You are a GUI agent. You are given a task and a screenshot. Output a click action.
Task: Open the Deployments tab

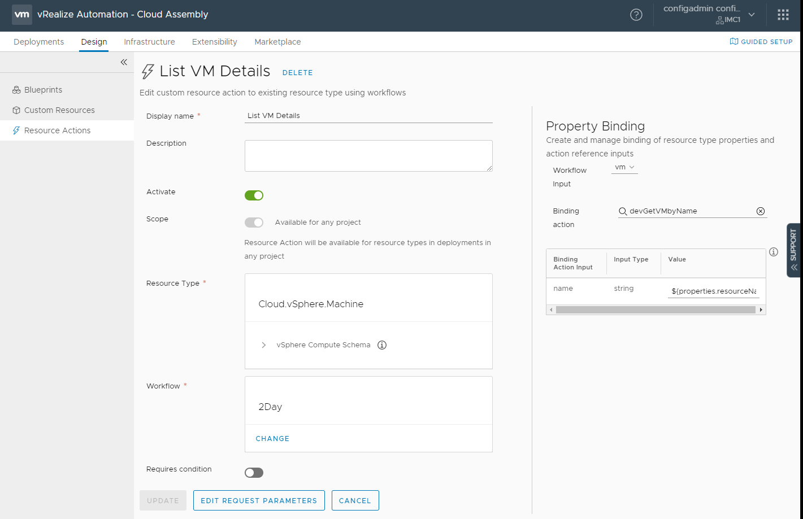pos(38,42)
